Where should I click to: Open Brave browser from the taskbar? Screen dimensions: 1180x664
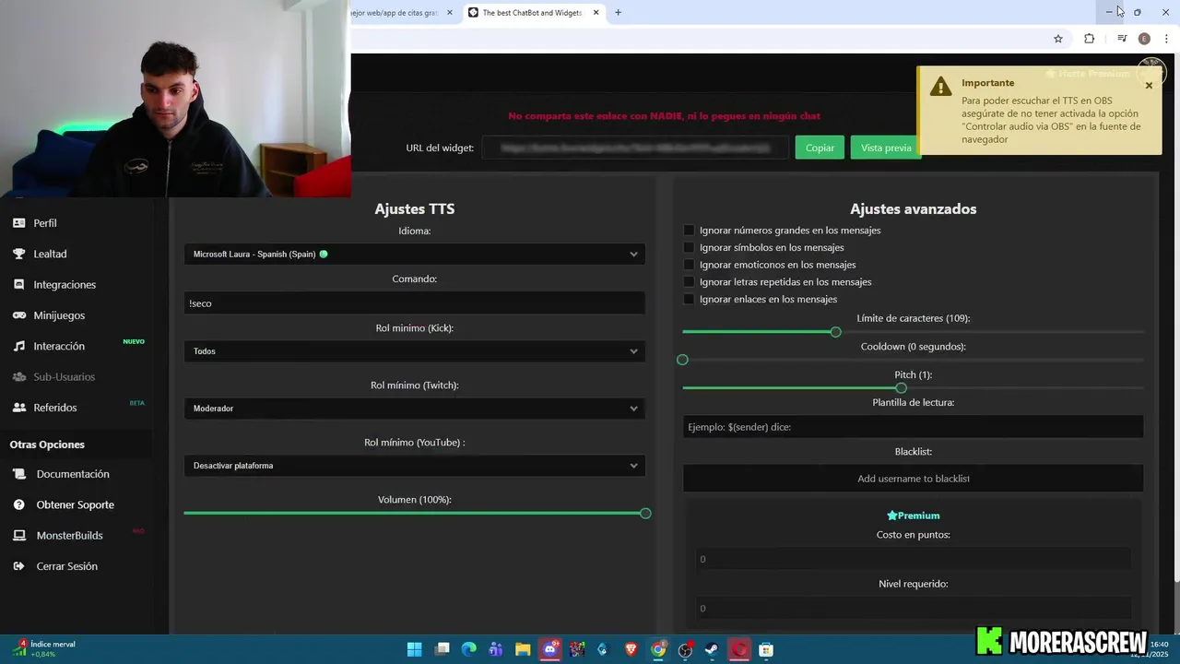631,649
